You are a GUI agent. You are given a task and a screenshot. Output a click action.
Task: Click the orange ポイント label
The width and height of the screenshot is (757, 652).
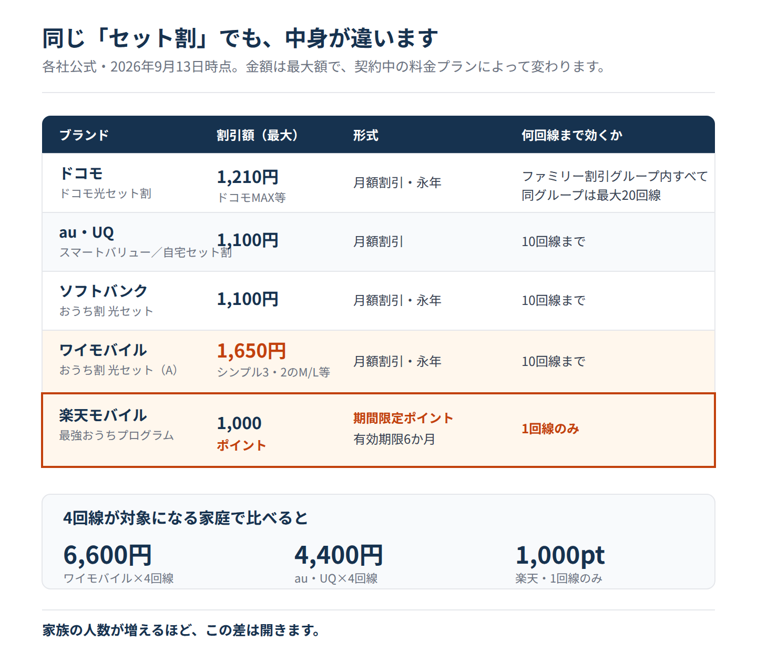pyautogui.click(x=242, y=445)
